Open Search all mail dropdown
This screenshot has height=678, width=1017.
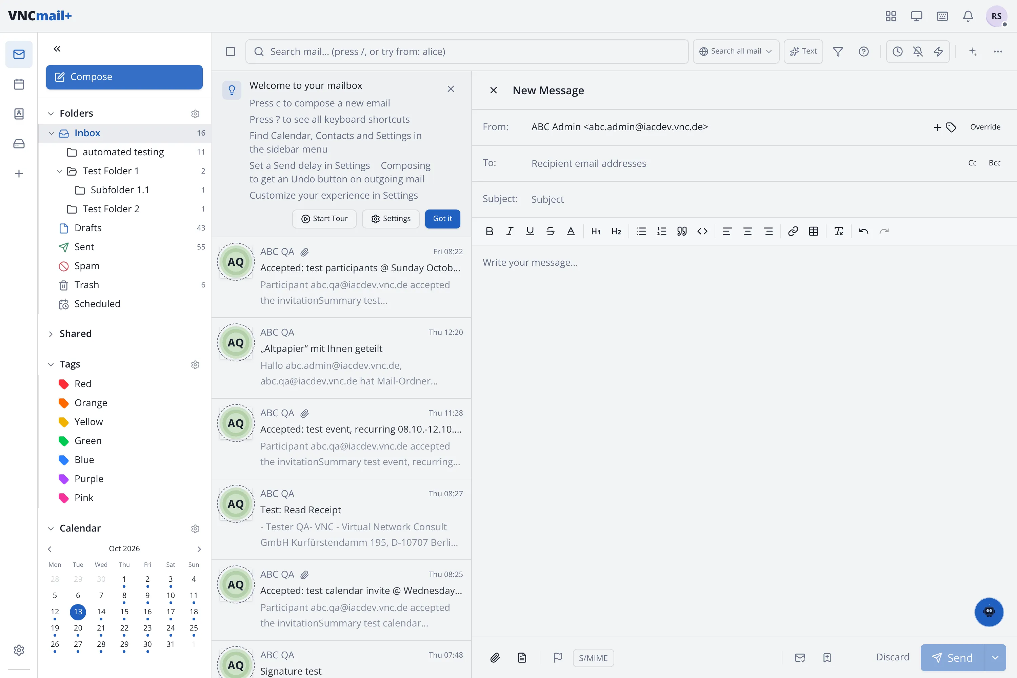736,52
